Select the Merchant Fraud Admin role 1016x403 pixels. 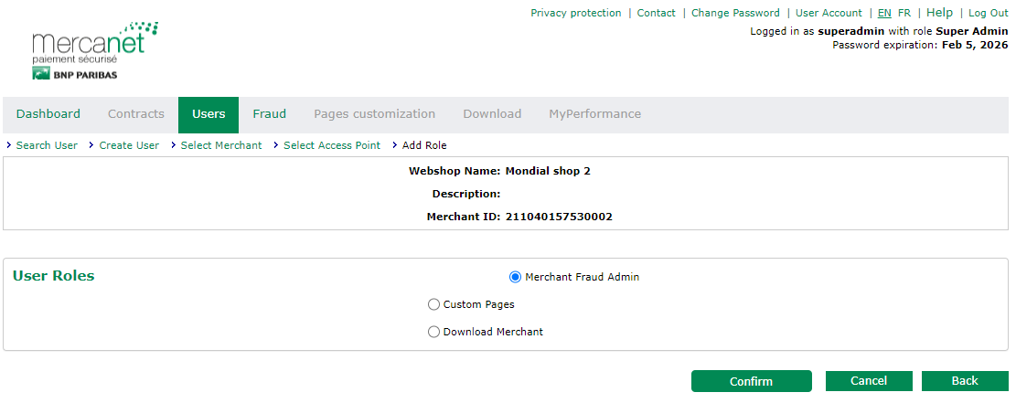click(x=515, y=277)
